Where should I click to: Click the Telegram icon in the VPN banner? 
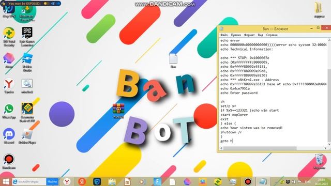(x=53, y=4)
